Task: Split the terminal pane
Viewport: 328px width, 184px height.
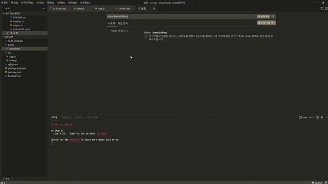Action: click(317, 118)
